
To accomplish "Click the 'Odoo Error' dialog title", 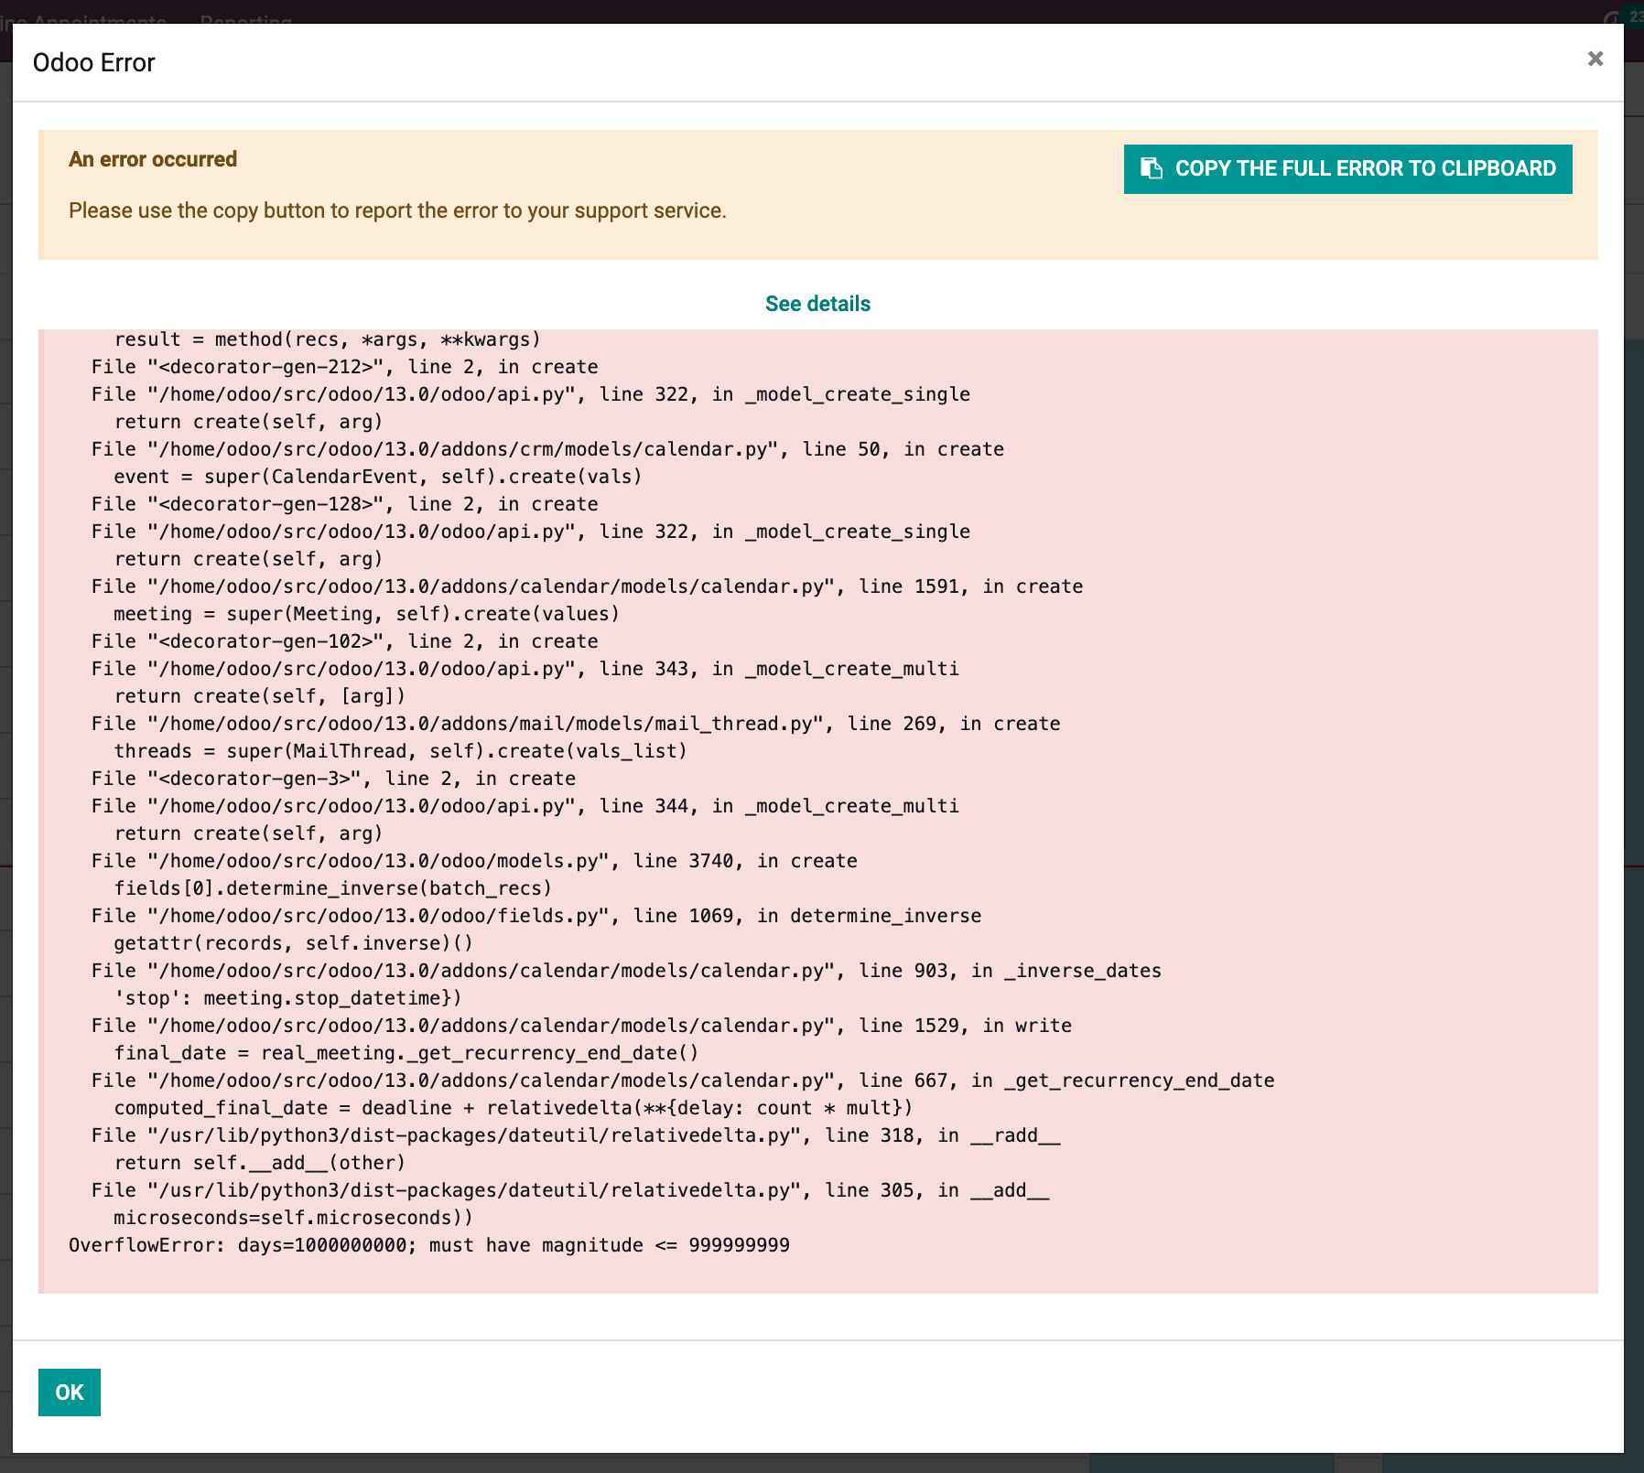I will point(94,62).
